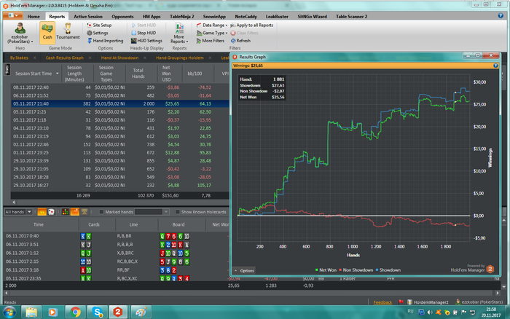Sort by Total Hands column header

coord(138,74)
